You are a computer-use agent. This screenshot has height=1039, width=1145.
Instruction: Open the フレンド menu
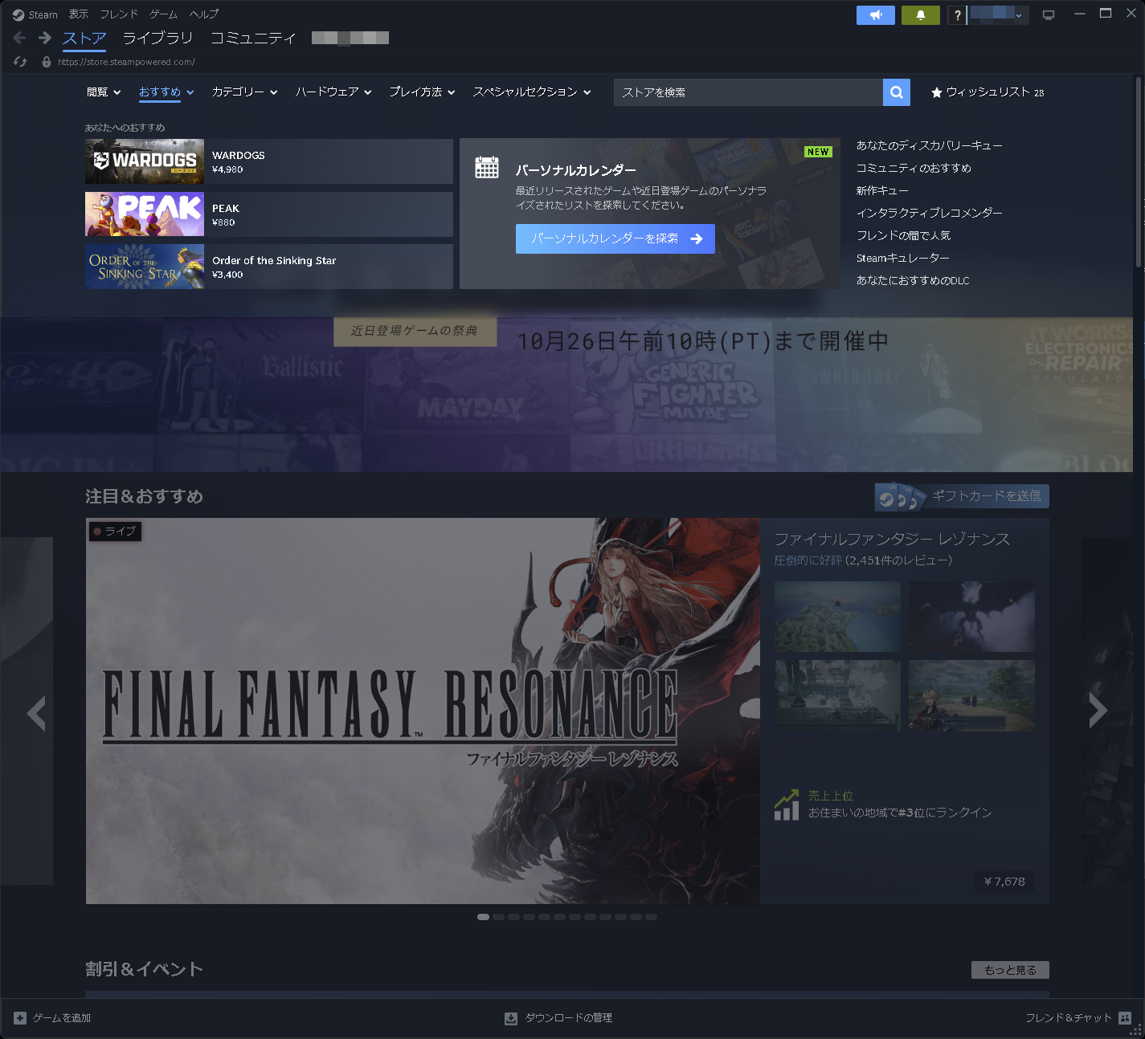click(x=119, y=14)
